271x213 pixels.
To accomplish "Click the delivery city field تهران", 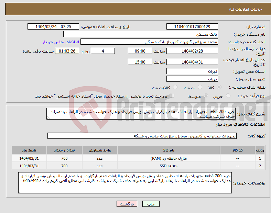I will (x=192, y=79).
